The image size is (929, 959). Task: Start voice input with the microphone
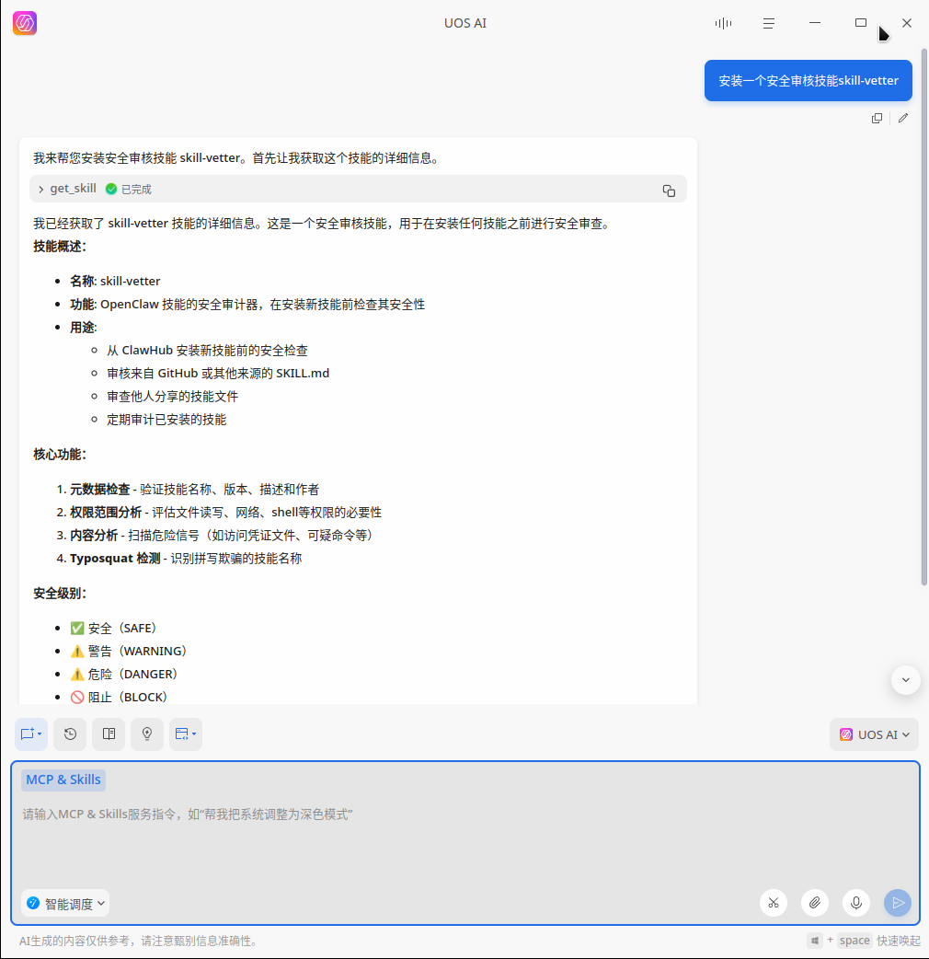pyautogui.click(x=856, y=903)
